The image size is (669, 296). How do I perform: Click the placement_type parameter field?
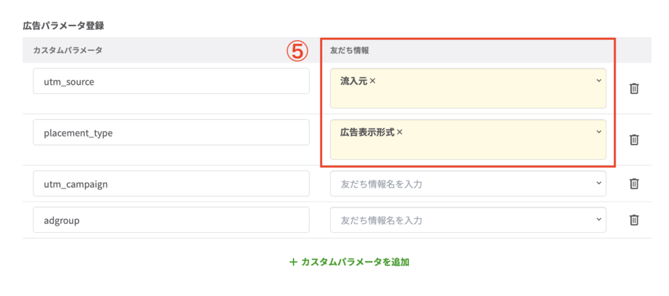click(x=171, y=132)
